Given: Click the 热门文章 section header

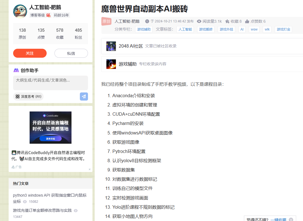Looking at the screenshot, I should [21, 183].
